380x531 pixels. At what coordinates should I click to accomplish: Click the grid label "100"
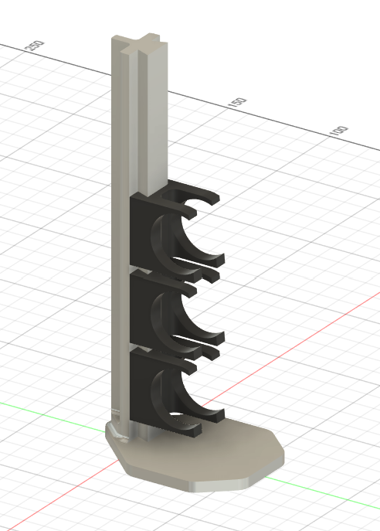point(339,131)
